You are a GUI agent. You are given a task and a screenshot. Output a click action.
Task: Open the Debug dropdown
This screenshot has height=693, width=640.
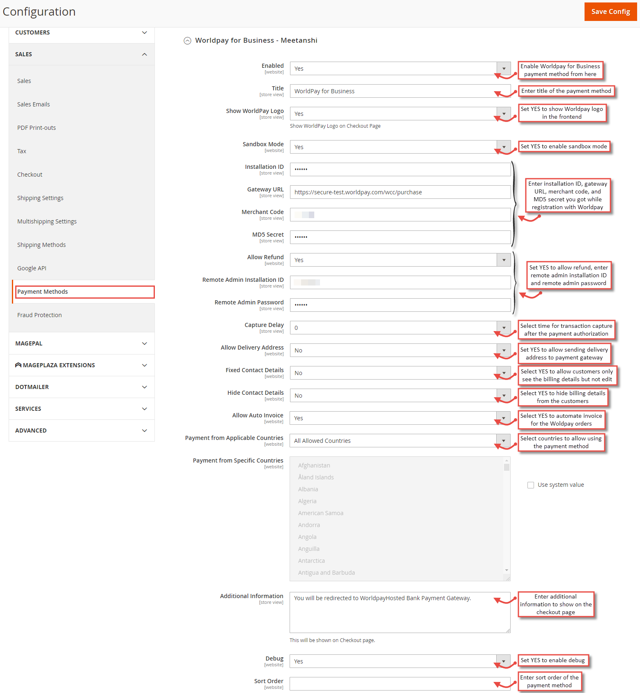pyautogui.click(x=400, y=661)
